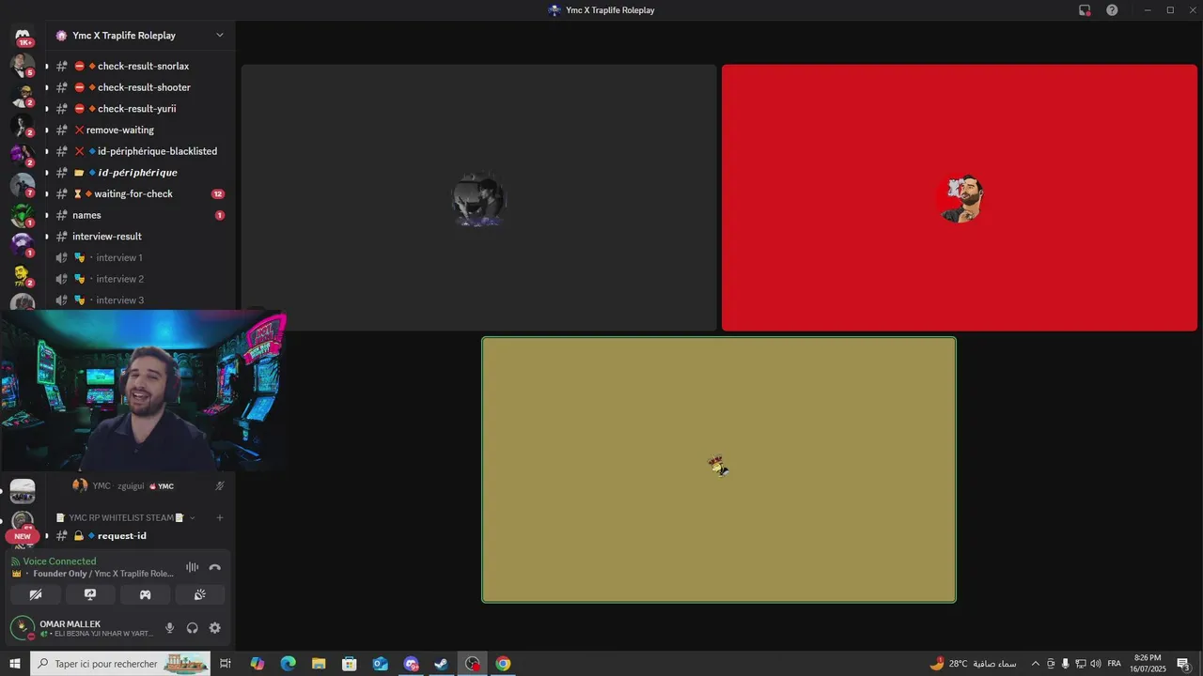Focus the olive-yellow speaking participant tile

[719, 469]
